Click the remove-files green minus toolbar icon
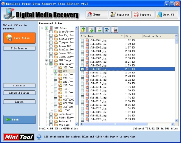The width and height of the screenshot is (181, 143). coord(99,30)
